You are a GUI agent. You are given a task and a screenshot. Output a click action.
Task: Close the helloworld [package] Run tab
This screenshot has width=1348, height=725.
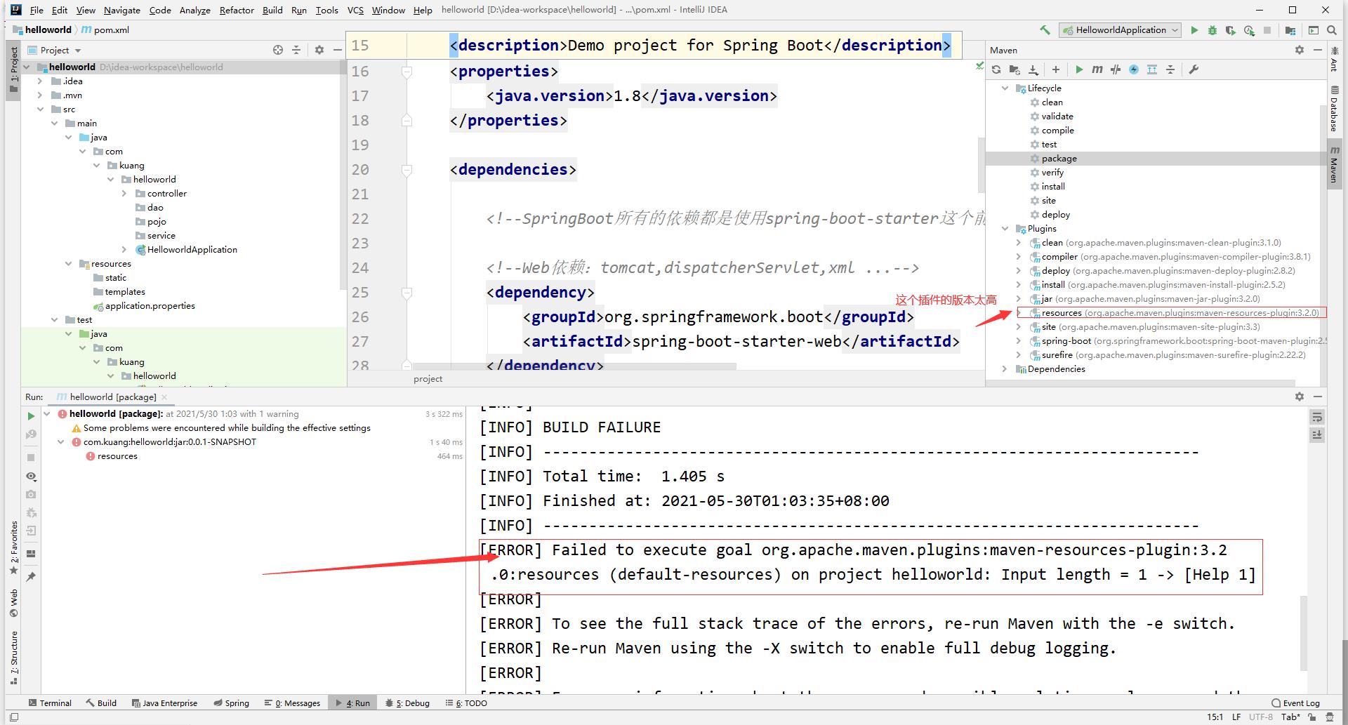[x=163, y=397]
